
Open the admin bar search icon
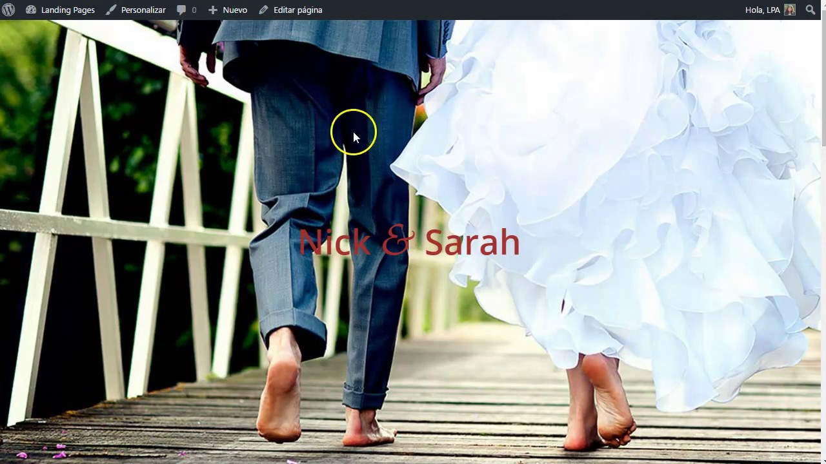(811, 10)
